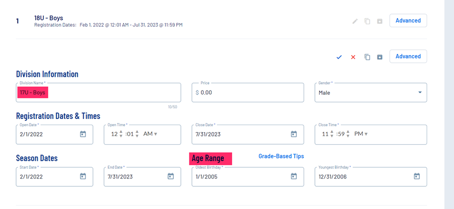
Task: Decrease the Close Time minutes value
Action: [x=348, y=137]
